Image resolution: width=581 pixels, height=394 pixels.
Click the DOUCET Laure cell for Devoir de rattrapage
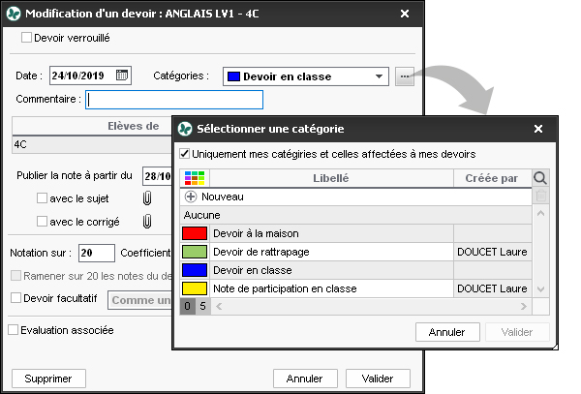[493, 252]
